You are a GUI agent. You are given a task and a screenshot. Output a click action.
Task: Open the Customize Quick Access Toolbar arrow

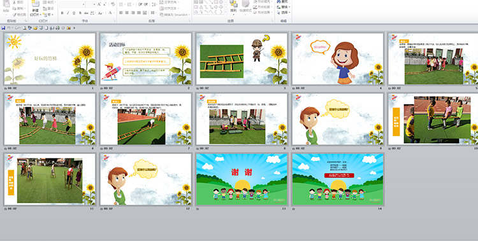coord(74,28)
